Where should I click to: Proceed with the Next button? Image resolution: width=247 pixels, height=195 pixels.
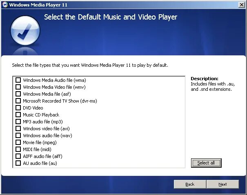click(223, 184)
